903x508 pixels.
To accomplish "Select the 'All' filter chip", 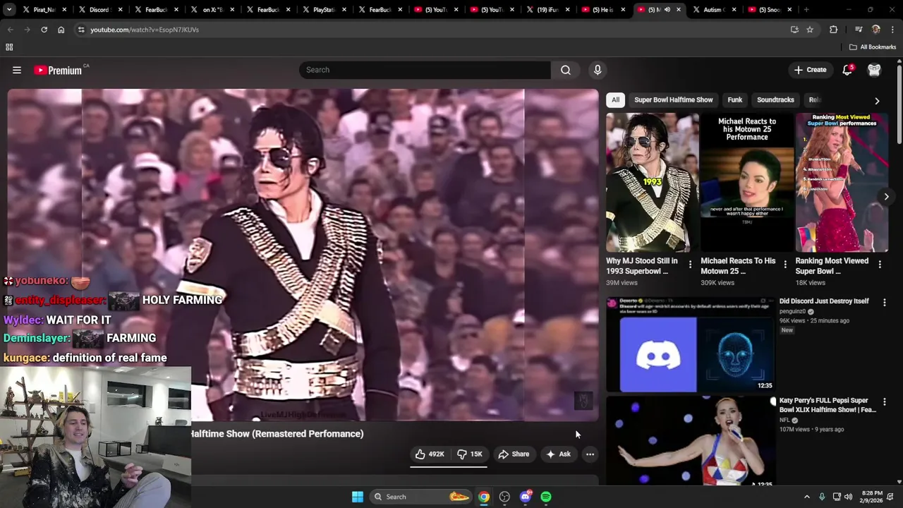I will point(615,100).
